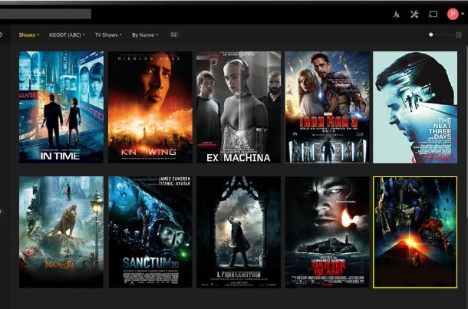Image resolution: width=468 pixels, height=309 pixels.
Task: Open the Knowing poster
Action: [150, 107]
